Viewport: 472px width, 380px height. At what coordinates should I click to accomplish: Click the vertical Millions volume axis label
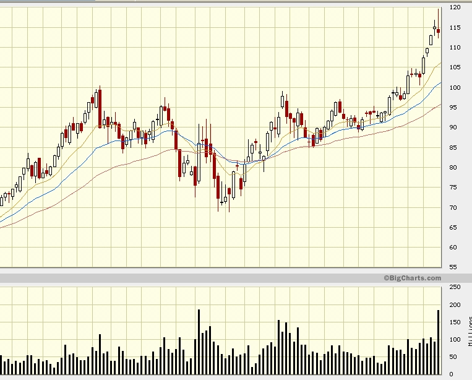470,330
